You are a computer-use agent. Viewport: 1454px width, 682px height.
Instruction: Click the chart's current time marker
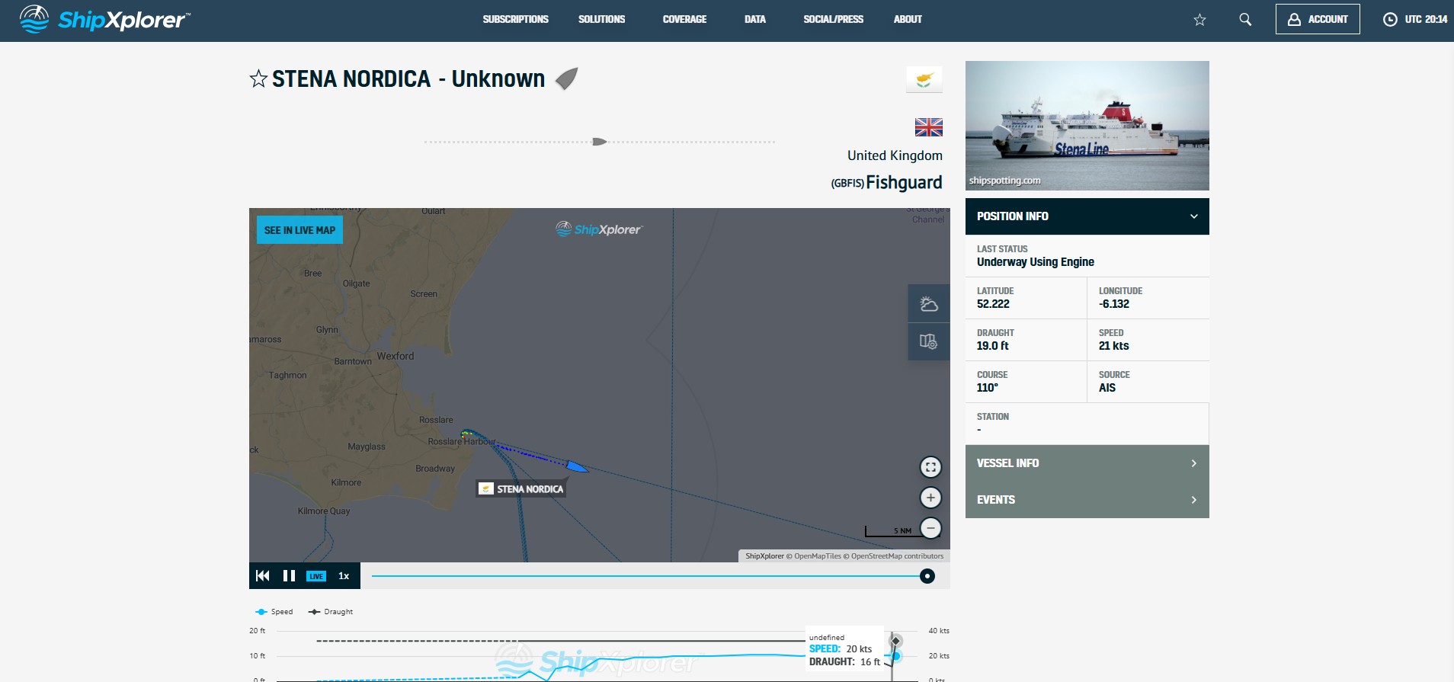896,641
